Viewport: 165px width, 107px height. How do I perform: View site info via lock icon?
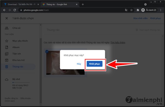tap(21, 10)
